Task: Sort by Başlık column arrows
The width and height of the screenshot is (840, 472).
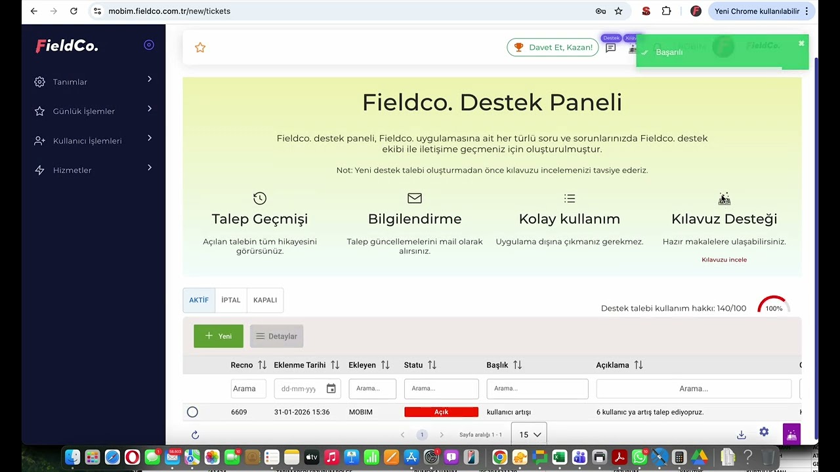Action: click(x=517, y=365)
